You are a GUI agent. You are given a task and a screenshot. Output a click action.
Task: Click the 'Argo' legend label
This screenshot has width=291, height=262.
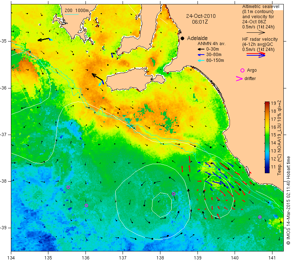[x=252, y=70]
